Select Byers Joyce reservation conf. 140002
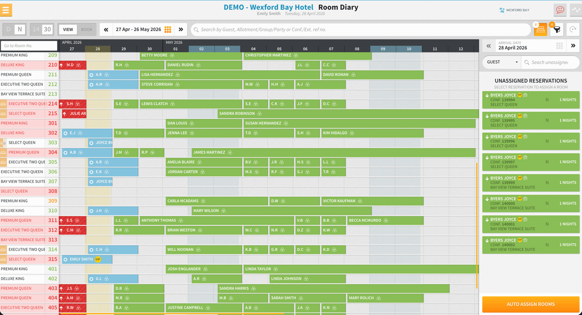Screen dimensions: 582x315 [531, 245]
